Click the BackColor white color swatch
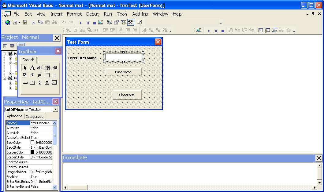This screenshot has width=324, height=192. tap(32, 143)
